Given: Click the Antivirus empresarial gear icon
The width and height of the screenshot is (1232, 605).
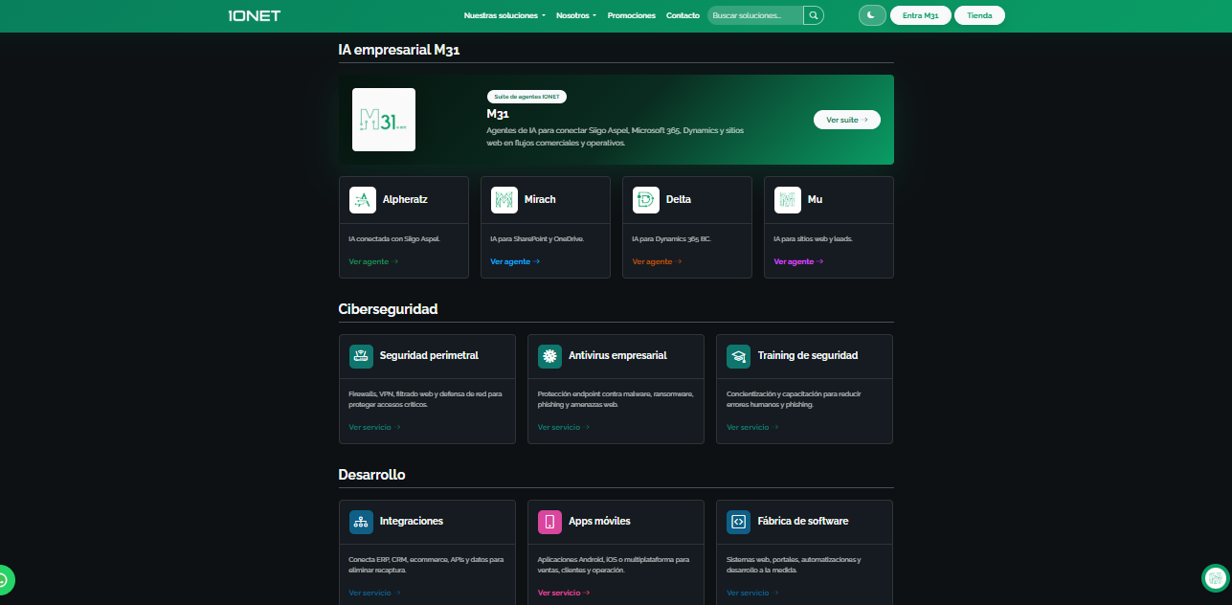Looking at the screenshot, I should (x=549, y=356).
